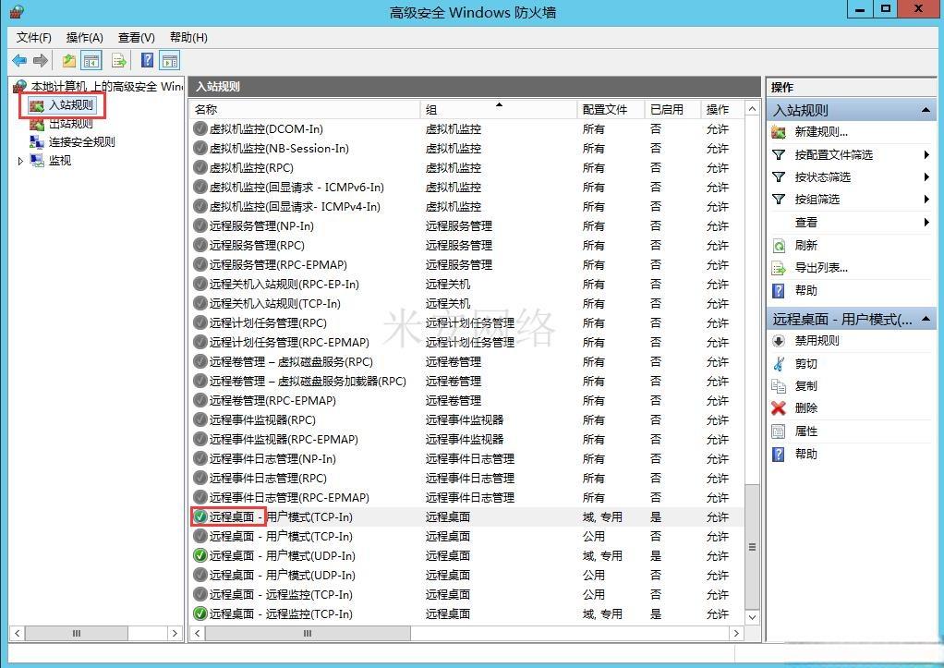
Task: Click the red X delete icon beside 删除
Action: click(x=779, y=408)
